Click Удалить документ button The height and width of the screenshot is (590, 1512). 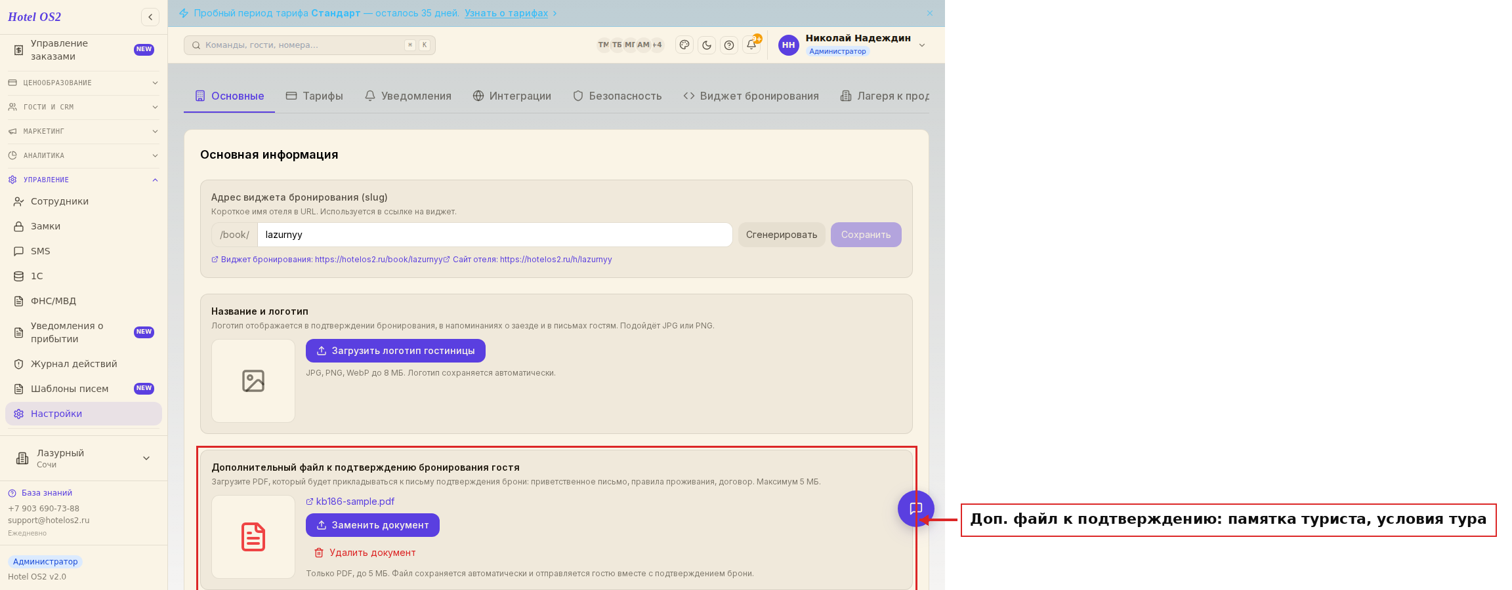click(365, 553)
